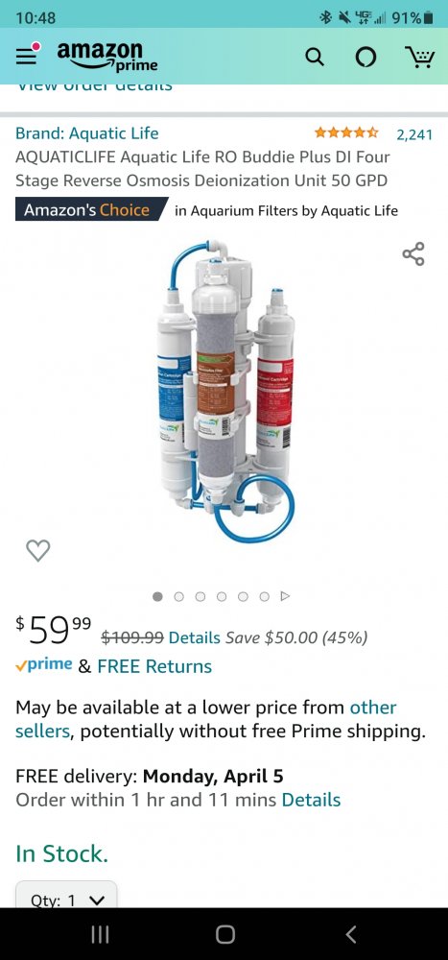
Task: Open delivery Details link
Action: (311, 800)
